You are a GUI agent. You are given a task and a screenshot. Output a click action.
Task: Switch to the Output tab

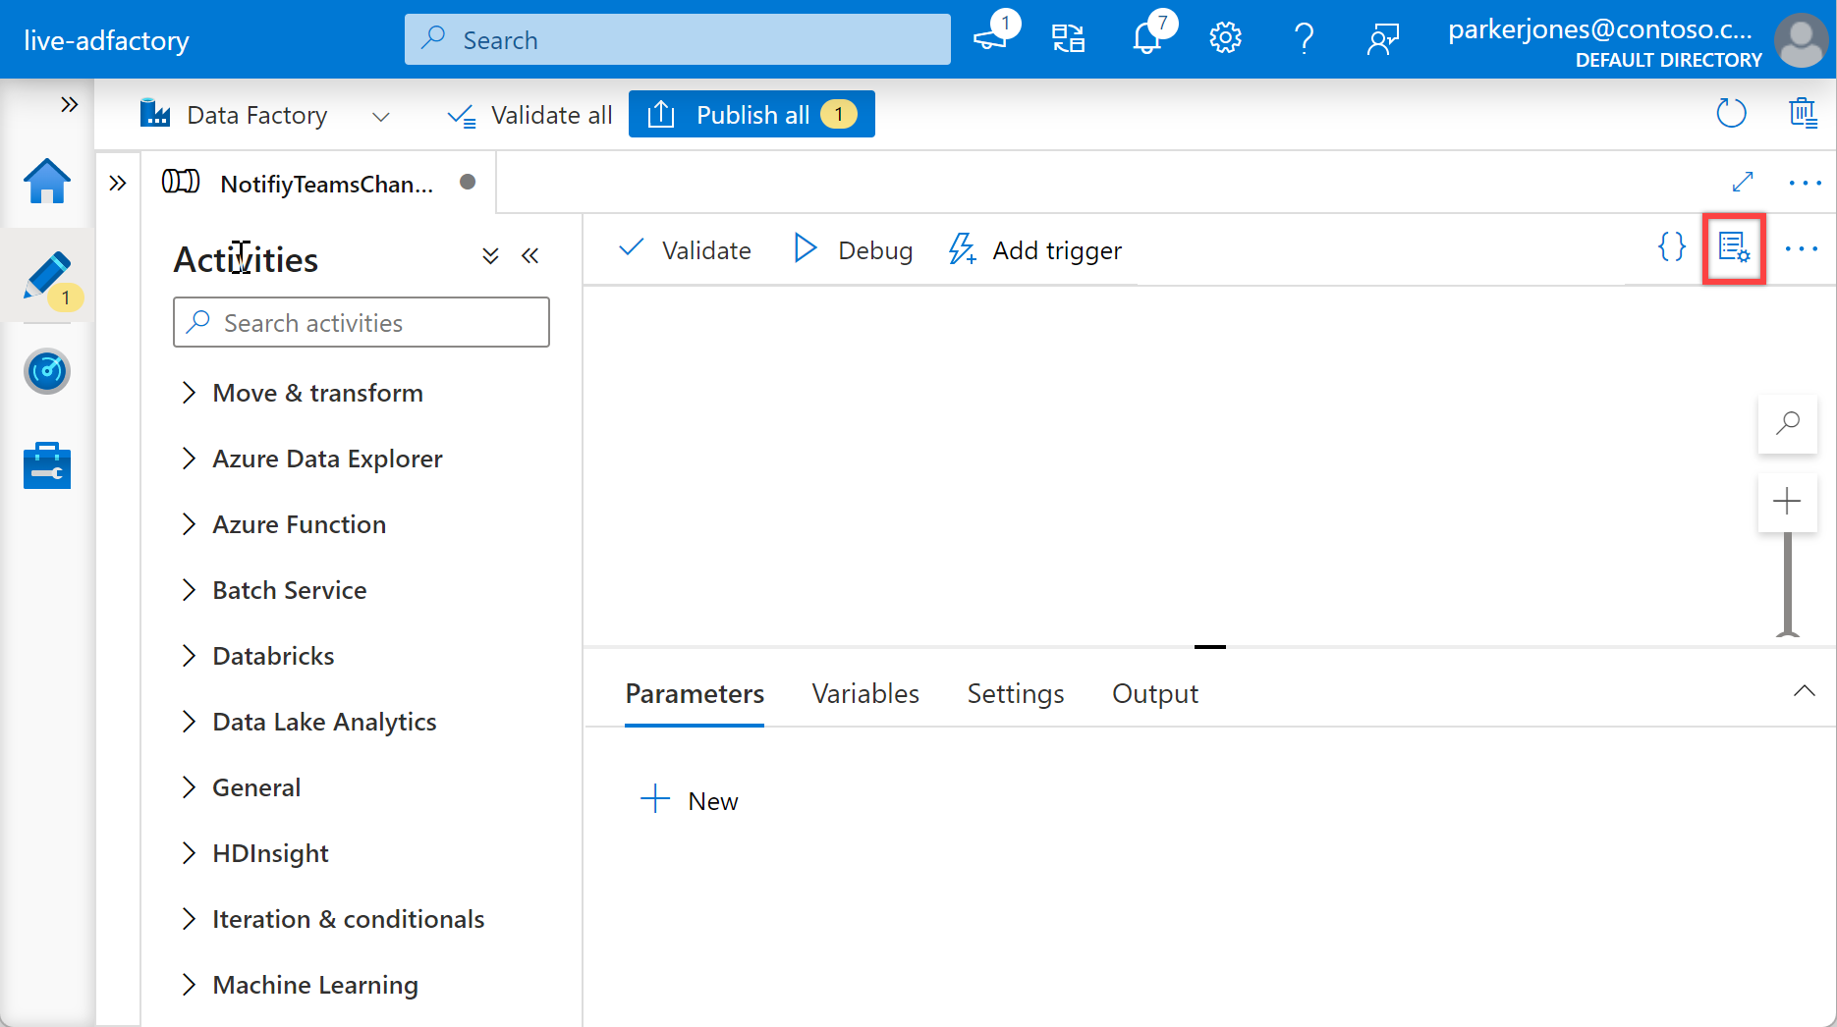coord(1154,693)
